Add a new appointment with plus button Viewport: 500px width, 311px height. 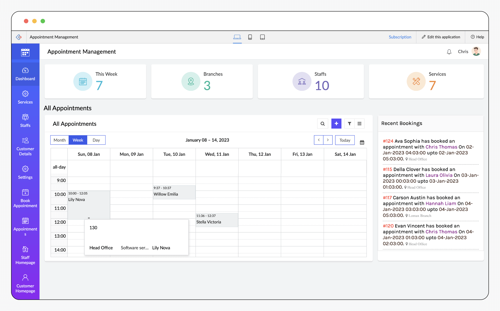336,124
